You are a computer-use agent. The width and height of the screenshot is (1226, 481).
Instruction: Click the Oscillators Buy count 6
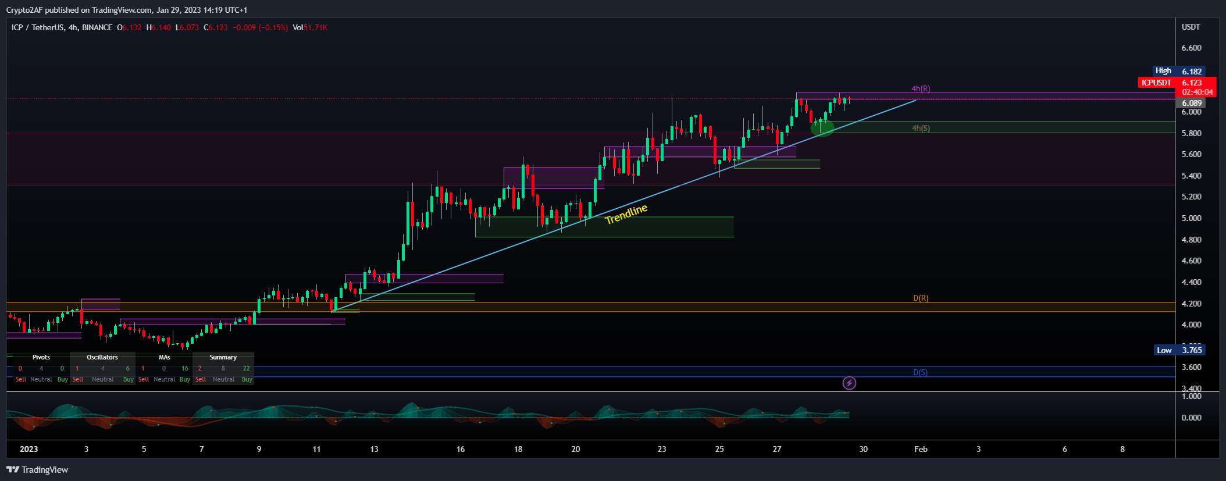pyautogui.click(x=128, y=368)
